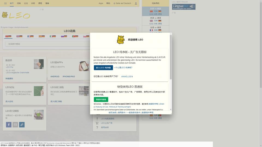Open IPHONE/IPAD app link

(x=69, y=76)
